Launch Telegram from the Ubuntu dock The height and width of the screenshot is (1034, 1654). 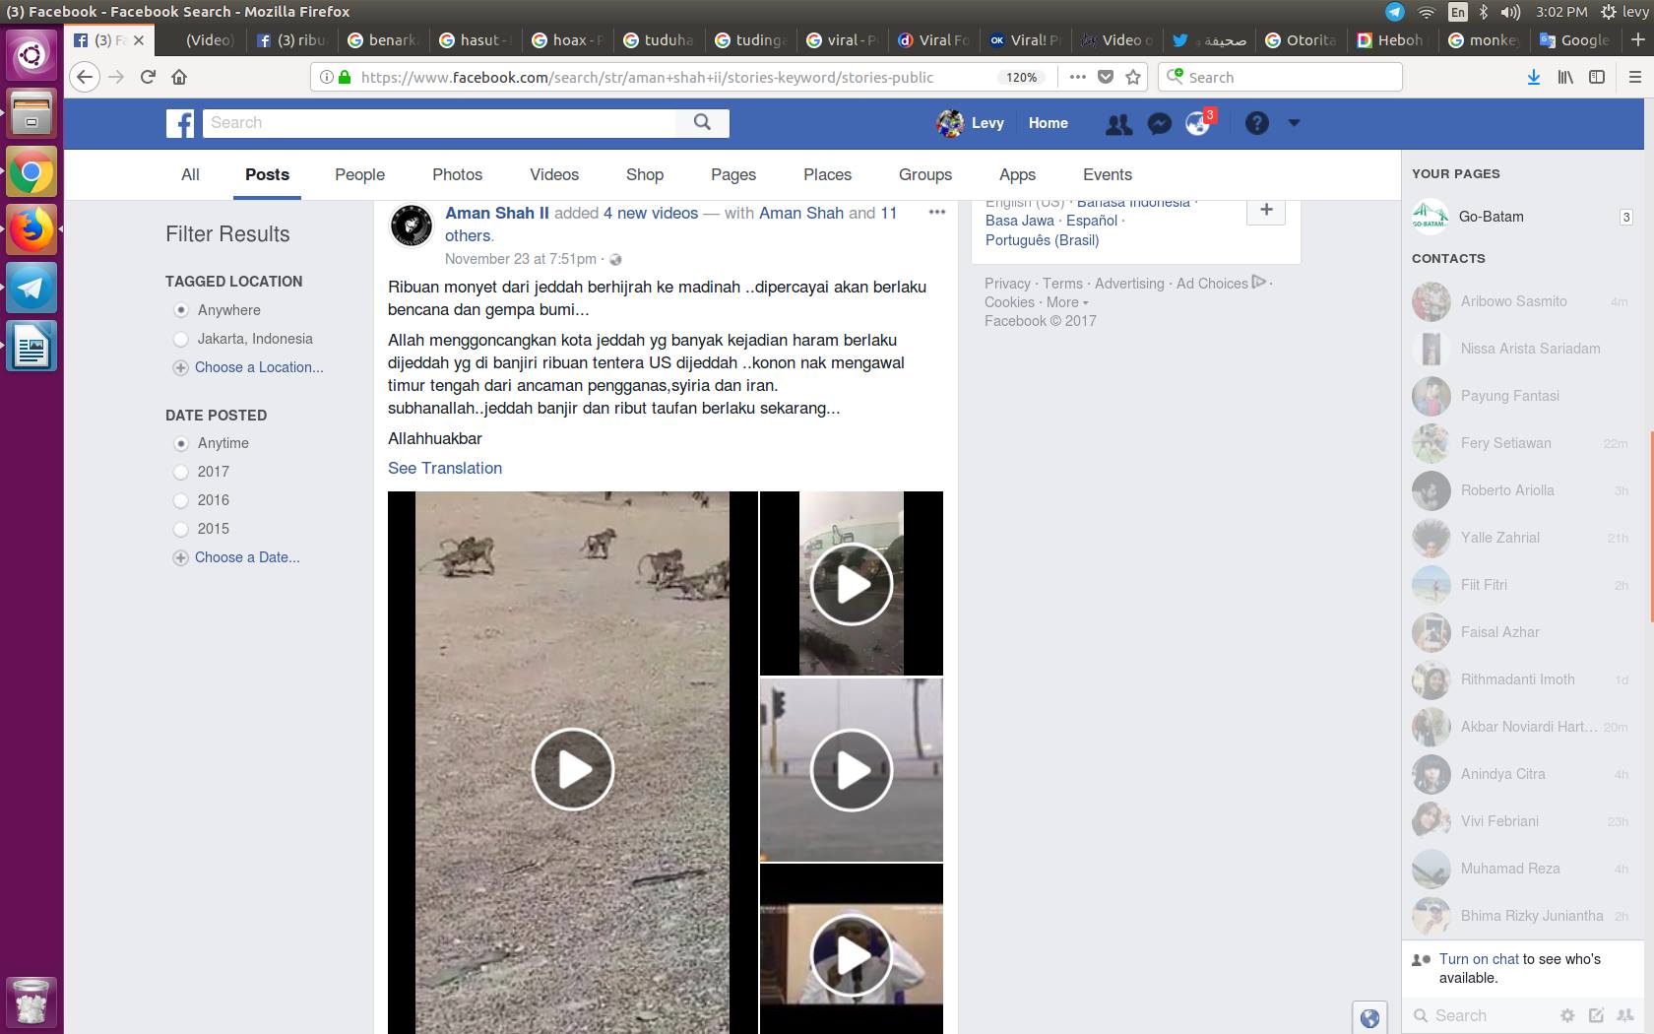[32, 289]
